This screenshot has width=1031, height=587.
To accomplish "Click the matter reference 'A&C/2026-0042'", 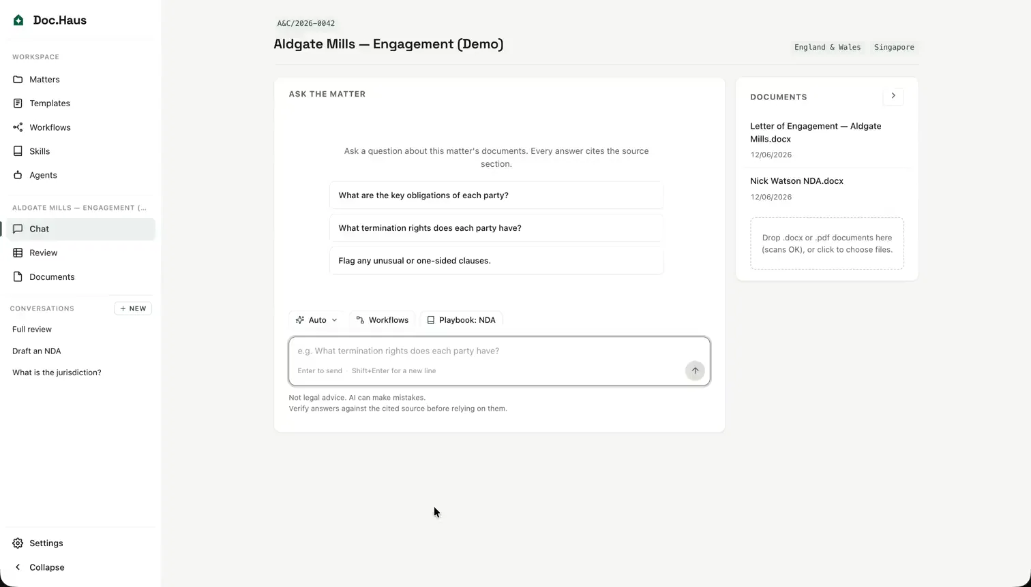I will (306, 23).
